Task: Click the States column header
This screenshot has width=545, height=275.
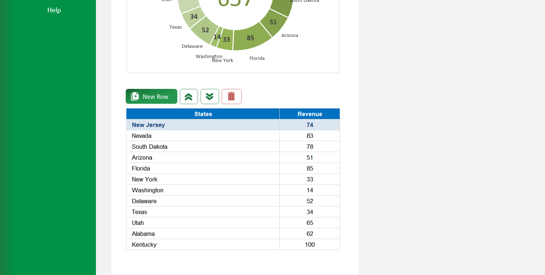Action: click(x=203, y=114)
